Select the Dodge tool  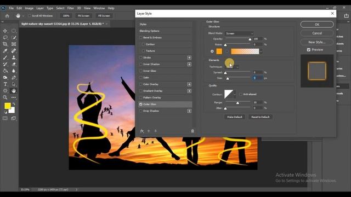point(5,78)
